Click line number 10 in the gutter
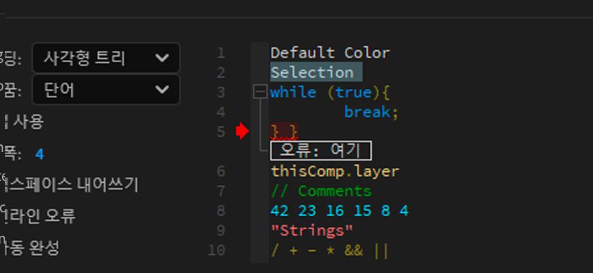The width and height of the screenshot is (593, 273). click(217, 250)
